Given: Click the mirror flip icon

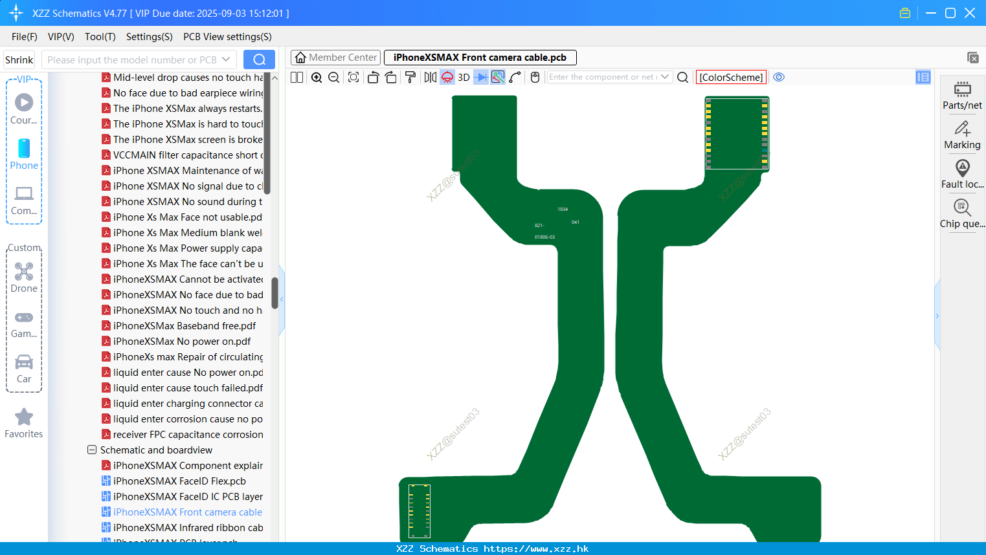Looking at the screenshot, I should coord(430,78).
